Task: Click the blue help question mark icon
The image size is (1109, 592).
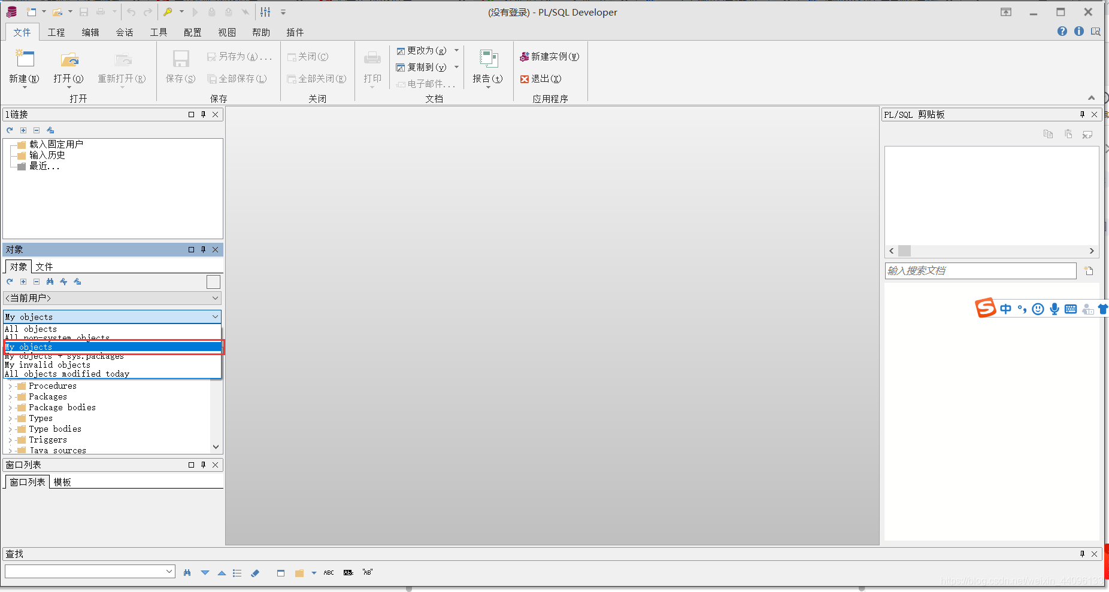Action: 1062,31
